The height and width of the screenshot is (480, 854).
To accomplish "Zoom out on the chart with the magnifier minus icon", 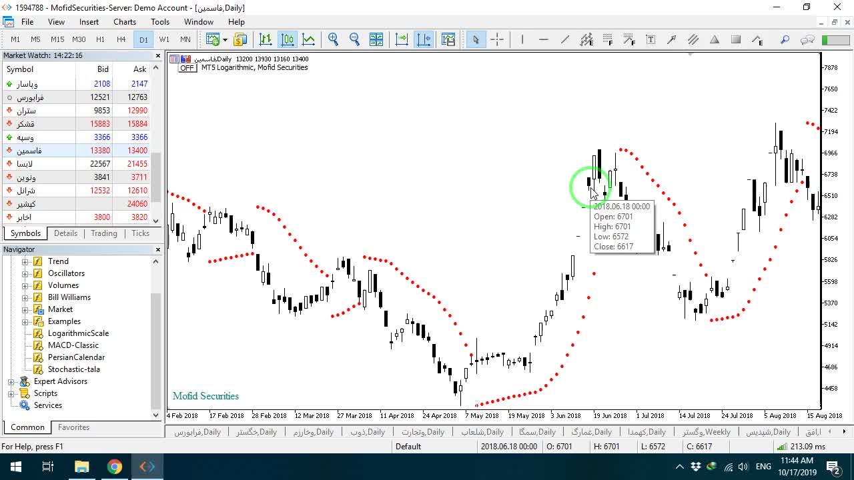I will [x=354, y=39].
